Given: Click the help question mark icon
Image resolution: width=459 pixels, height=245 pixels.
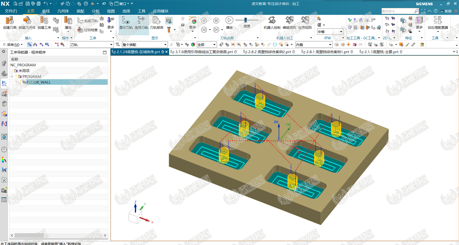Looking at the screenshot, I should tap(436, 11).
